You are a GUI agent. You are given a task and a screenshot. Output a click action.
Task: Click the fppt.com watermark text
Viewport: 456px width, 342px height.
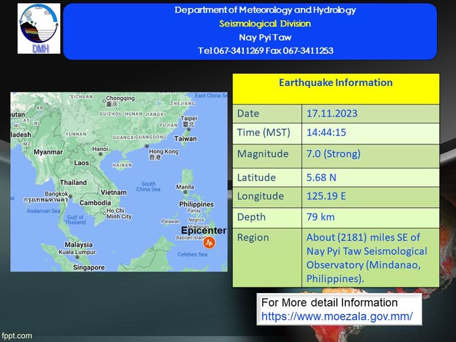(x=16, y=336)
